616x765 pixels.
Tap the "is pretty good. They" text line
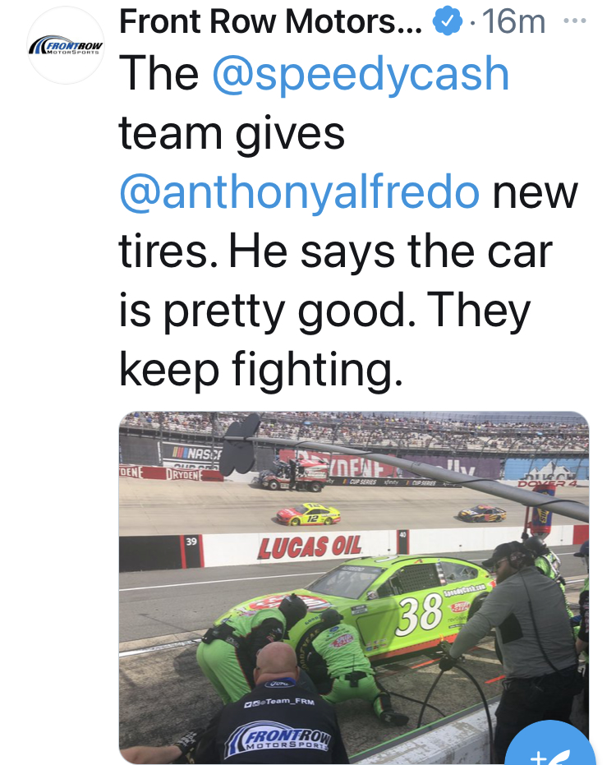point(324,311)
